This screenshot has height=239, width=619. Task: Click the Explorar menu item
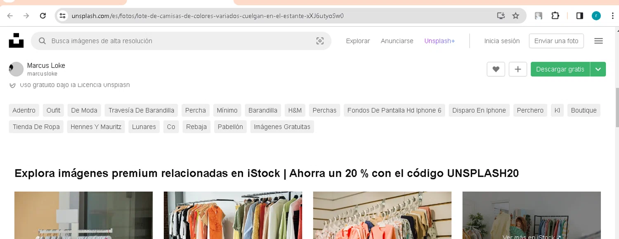358,41
